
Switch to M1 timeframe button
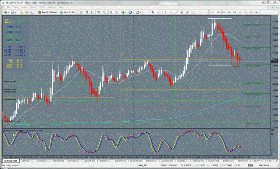(x=213, y=12)
